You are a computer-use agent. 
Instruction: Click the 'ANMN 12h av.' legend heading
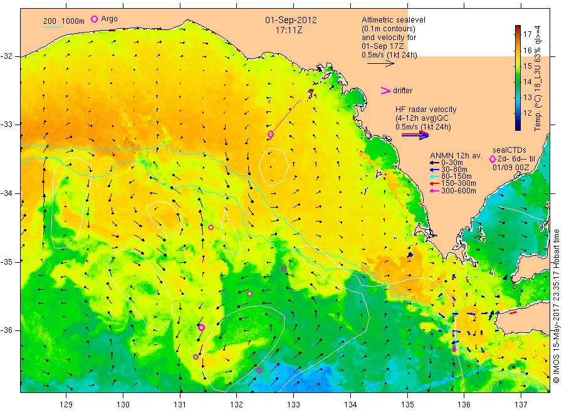[456, 156]
